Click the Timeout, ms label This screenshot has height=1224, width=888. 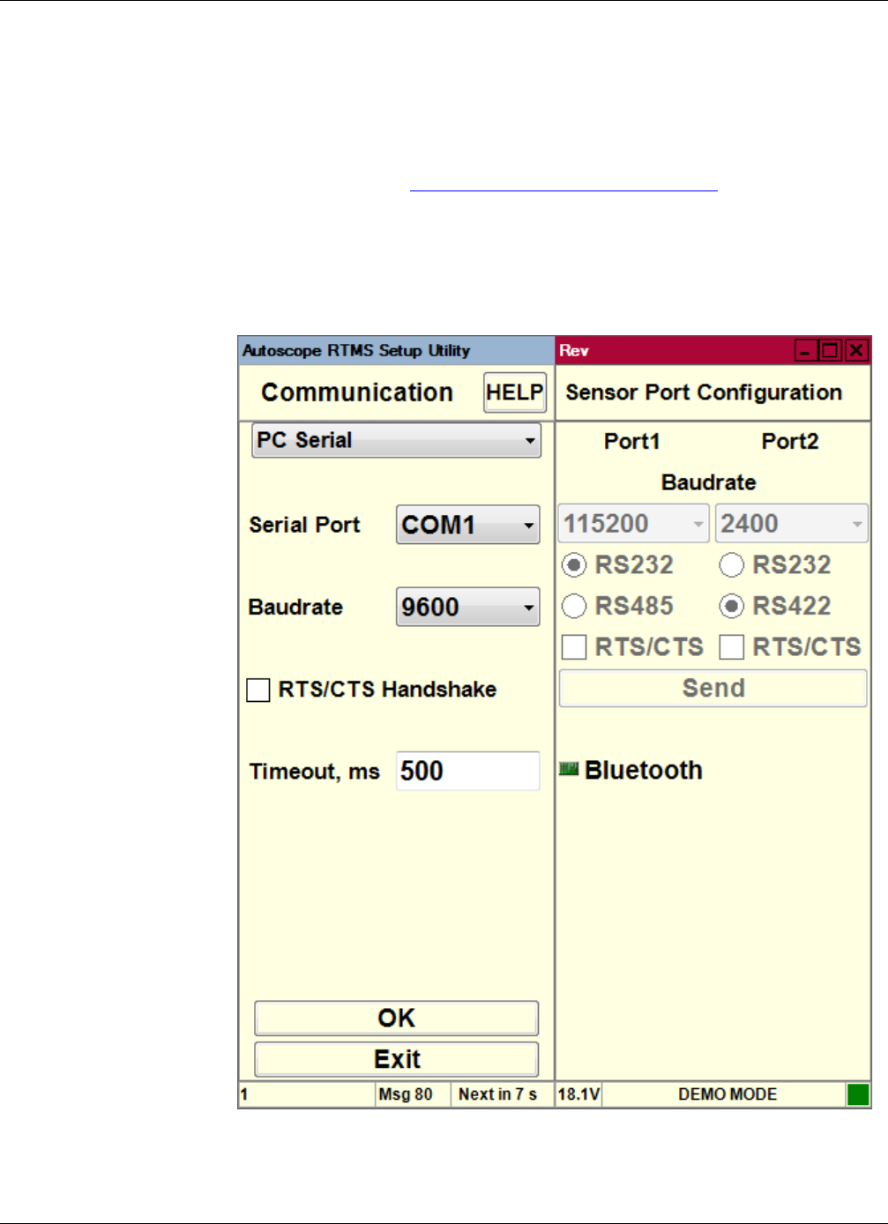[x=315, y=772]
